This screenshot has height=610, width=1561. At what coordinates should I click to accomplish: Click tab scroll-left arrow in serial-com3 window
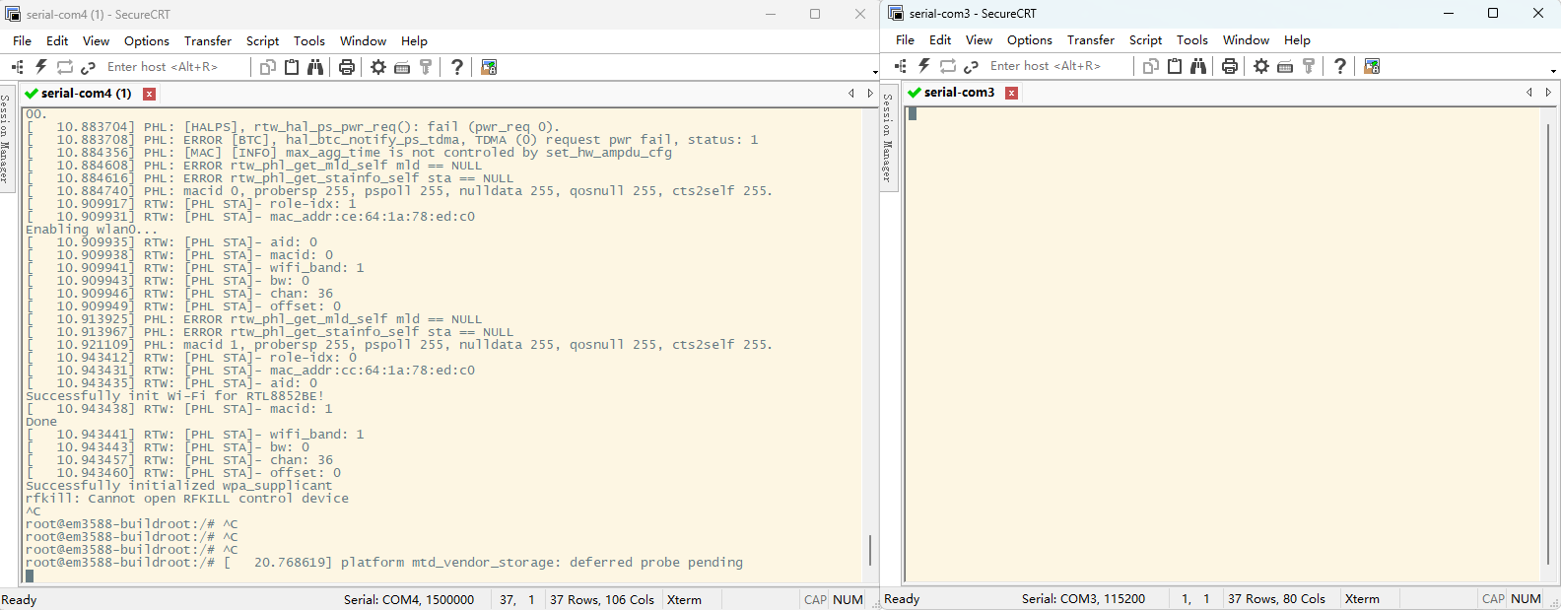(1529, 93)
